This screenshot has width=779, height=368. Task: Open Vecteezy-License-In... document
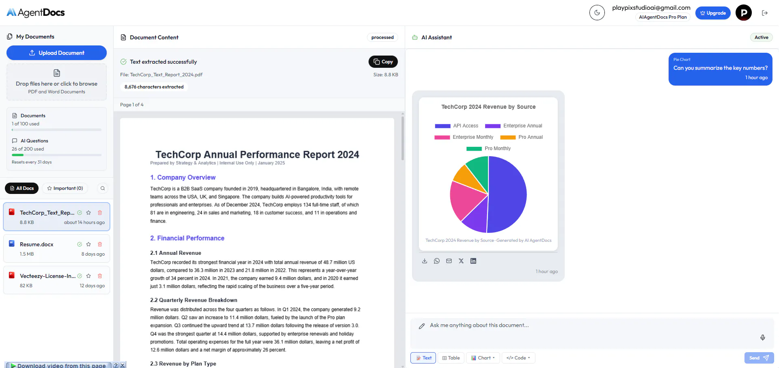(x=56, y=280)
